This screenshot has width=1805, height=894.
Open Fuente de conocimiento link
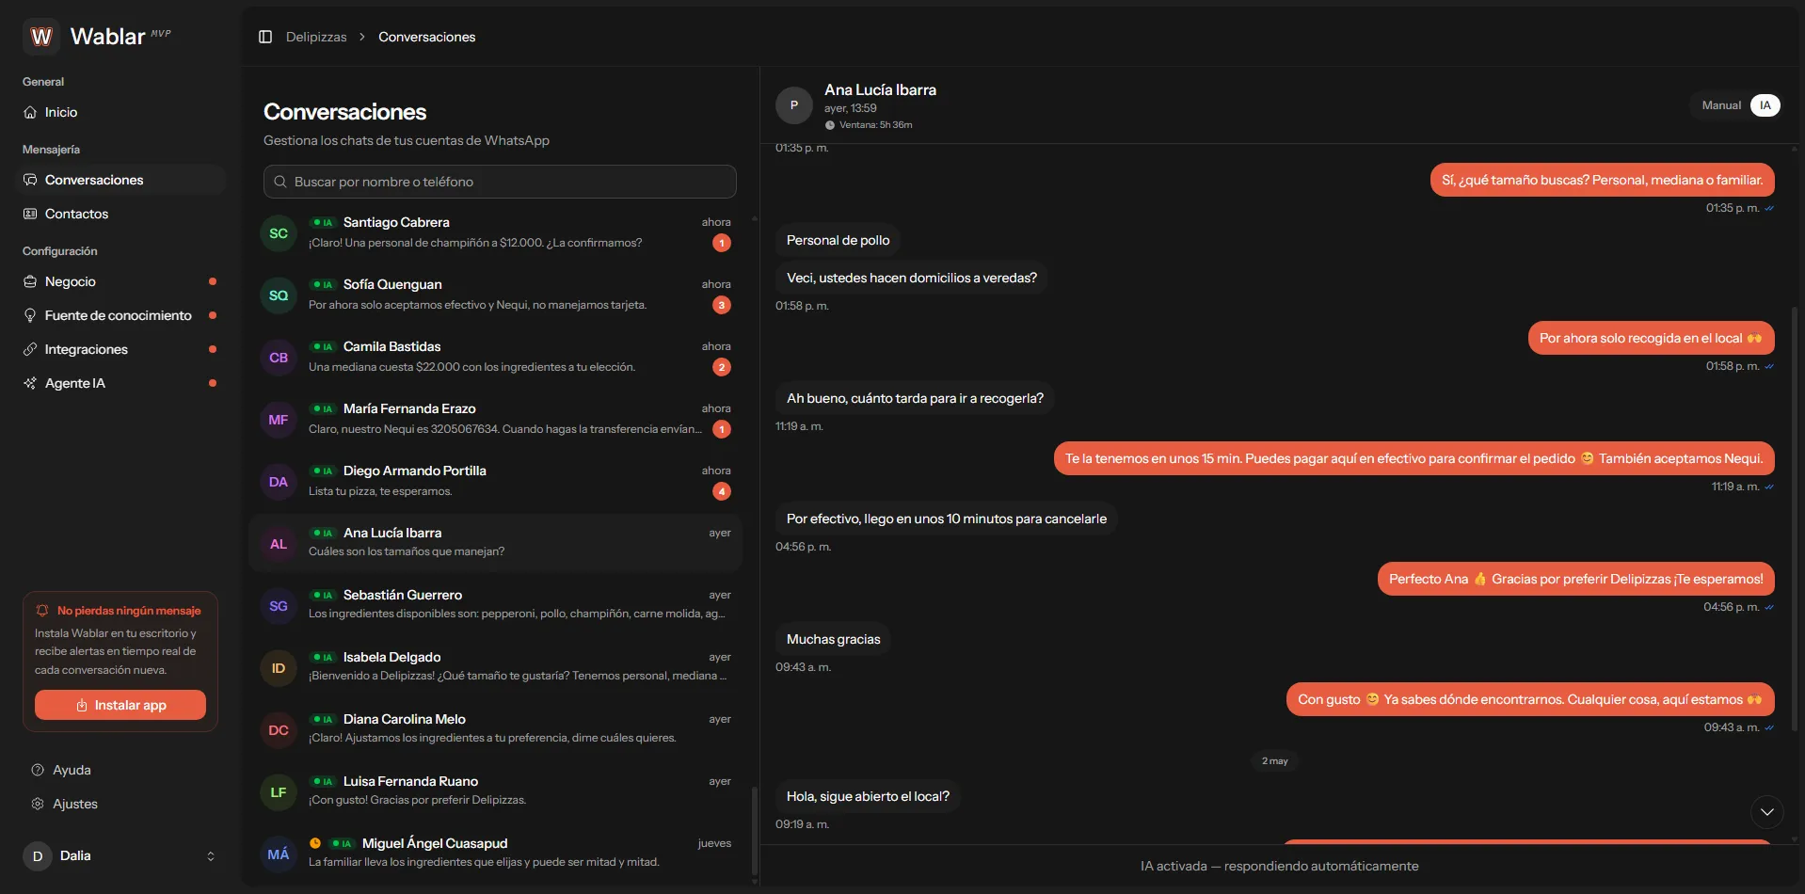coord(120,315)
